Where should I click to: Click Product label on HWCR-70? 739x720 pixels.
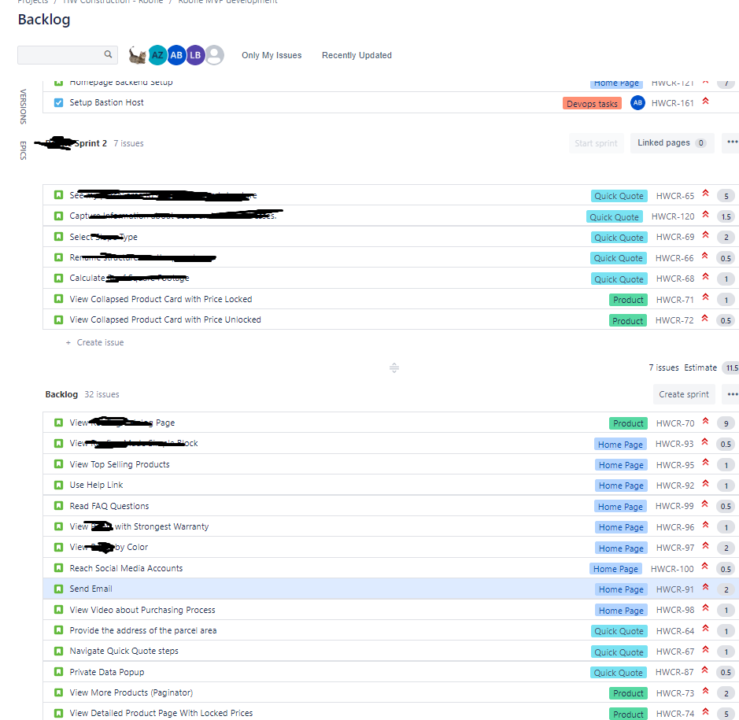pyautogui.click(x=628, y=423)
